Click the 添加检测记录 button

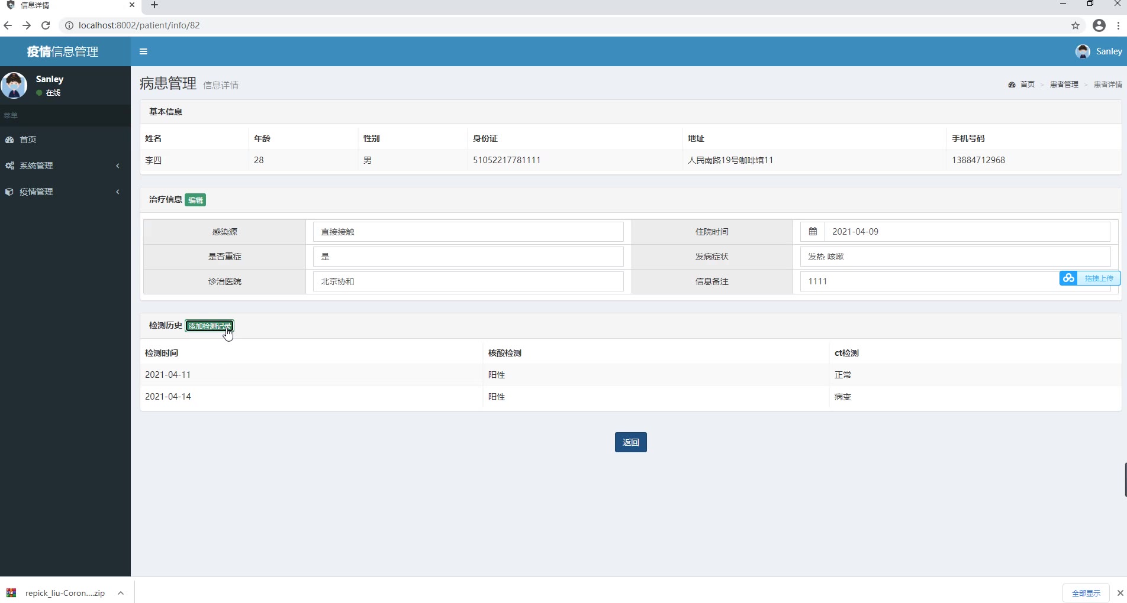210,326
